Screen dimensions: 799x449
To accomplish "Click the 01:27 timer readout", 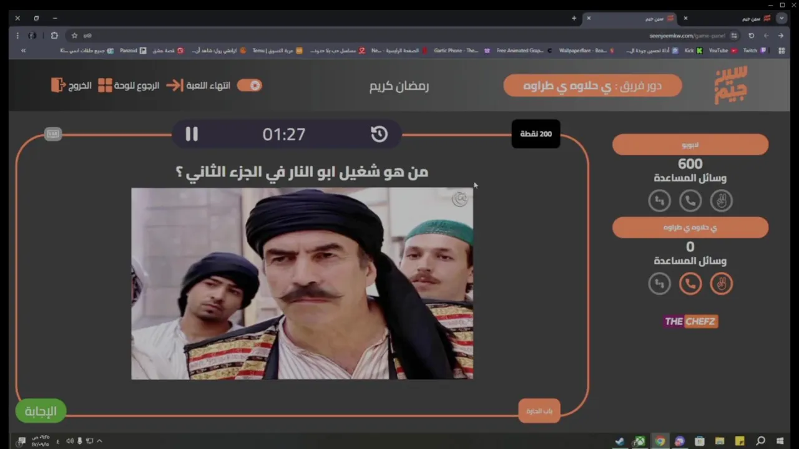I will point(284,134).
